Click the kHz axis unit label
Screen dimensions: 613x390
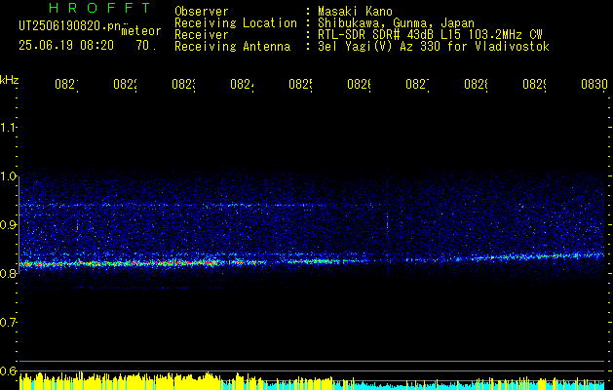pyautogui.click(x=10, y=80)
